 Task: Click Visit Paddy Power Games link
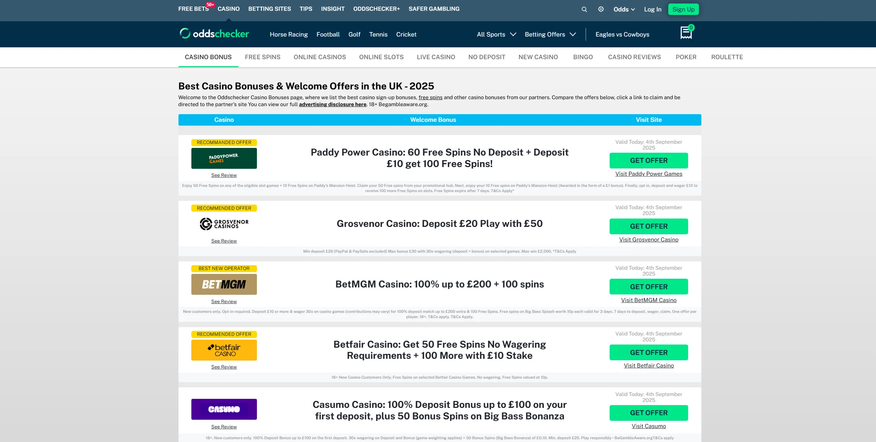[649, 174]
